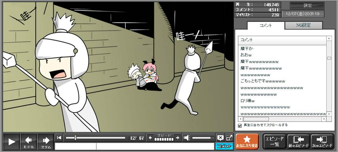Click the ススム forward arrow icon
Image resolution: width=338 pixels, height=152 pixels.
pos(46,142)
